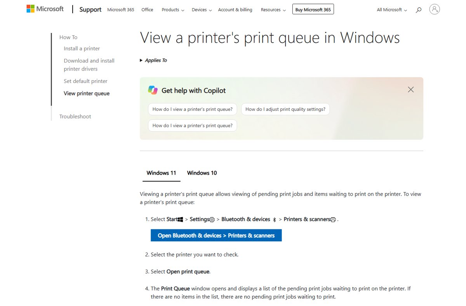Open Install a printer in the sidebar

point(82,48)
